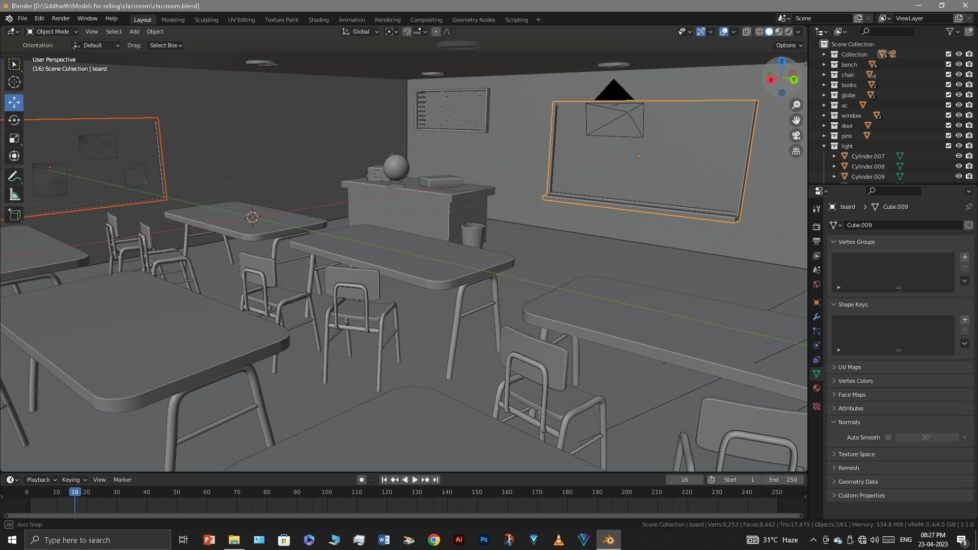Open the Tool properties tab
The image size is (978, 550).
tap(817, 209)
